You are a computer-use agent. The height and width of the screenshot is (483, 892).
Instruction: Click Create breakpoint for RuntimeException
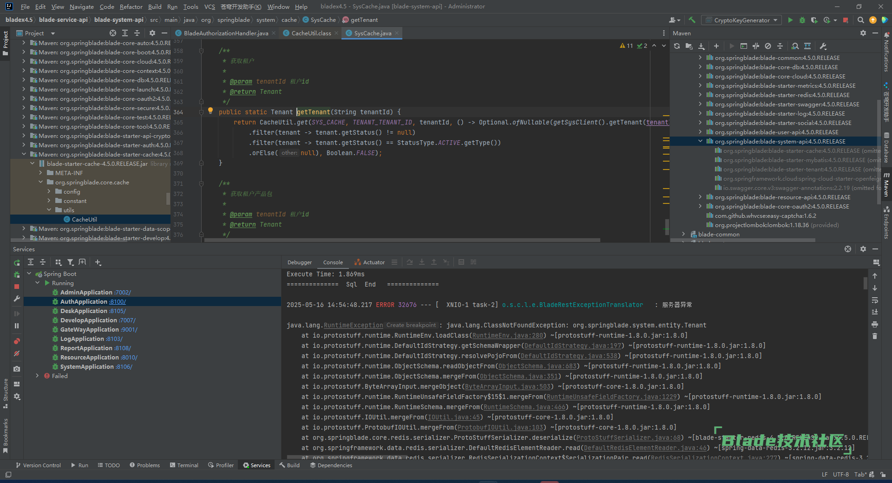point(411,325)
